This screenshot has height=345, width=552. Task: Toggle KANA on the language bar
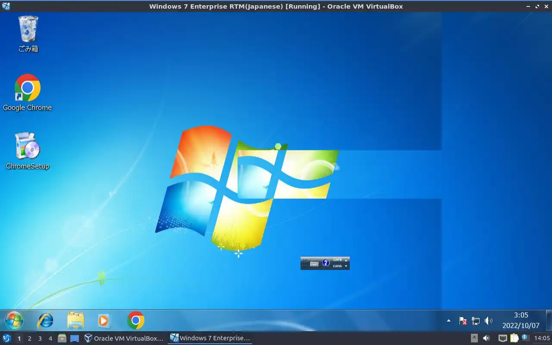pyautogui.click(x=337, y=266)
